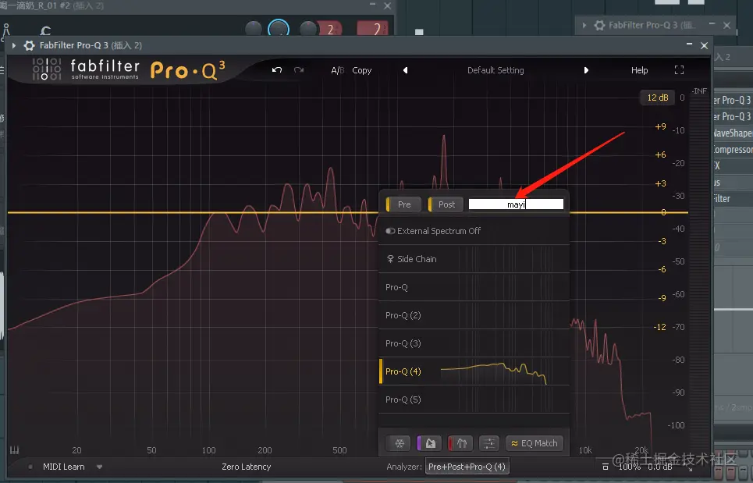Expand the arrow of background FabFilter Pro-Q 3 window
753x483 pixels.
[x=584, y=26]
